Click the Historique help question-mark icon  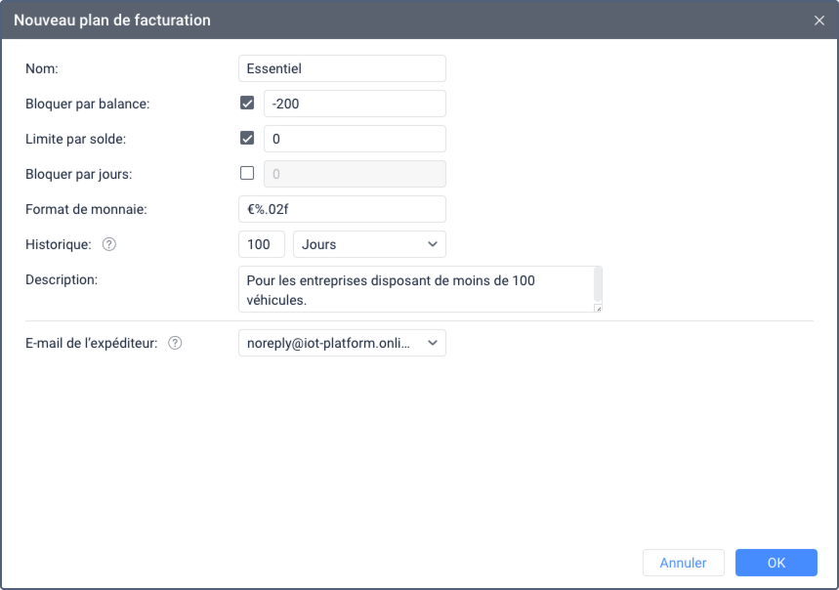(109, 244)
